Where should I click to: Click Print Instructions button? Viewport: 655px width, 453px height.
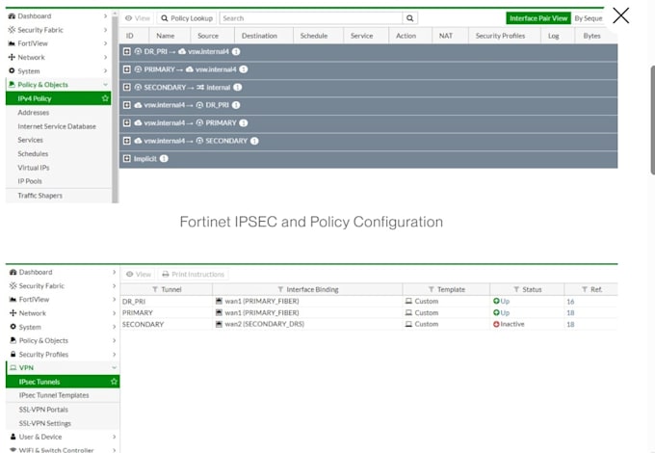pyautogui.click(x=194, y=274)
